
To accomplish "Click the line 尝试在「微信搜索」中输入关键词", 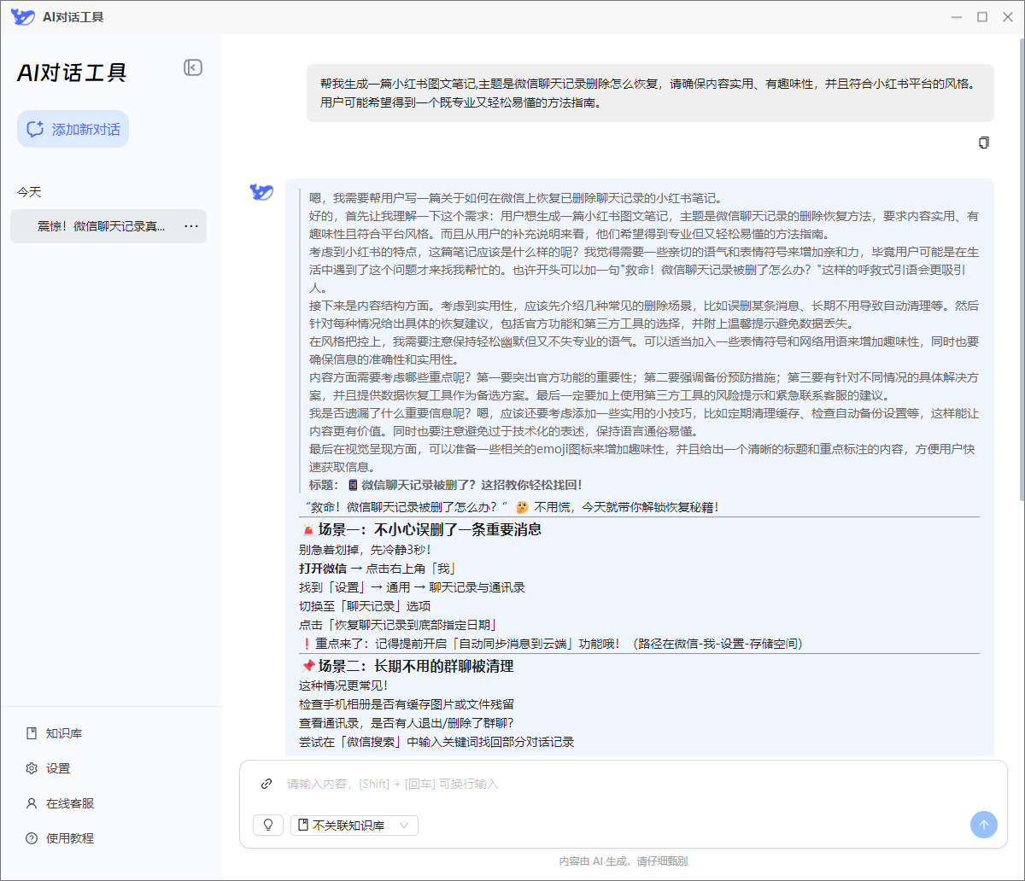I will tap(436, 742).
